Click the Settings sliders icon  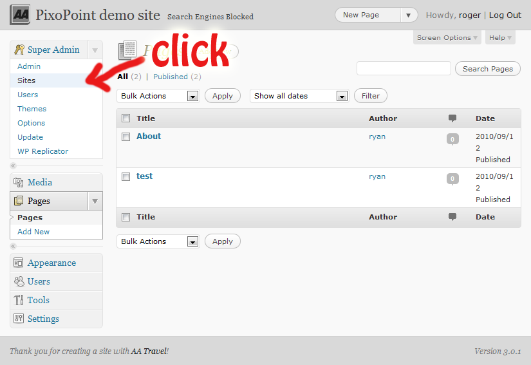coord(19,318)
